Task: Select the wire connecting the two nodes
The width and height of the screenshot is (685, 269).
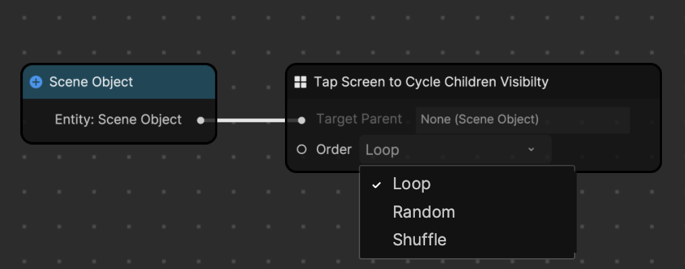Action: pos(250,120)
